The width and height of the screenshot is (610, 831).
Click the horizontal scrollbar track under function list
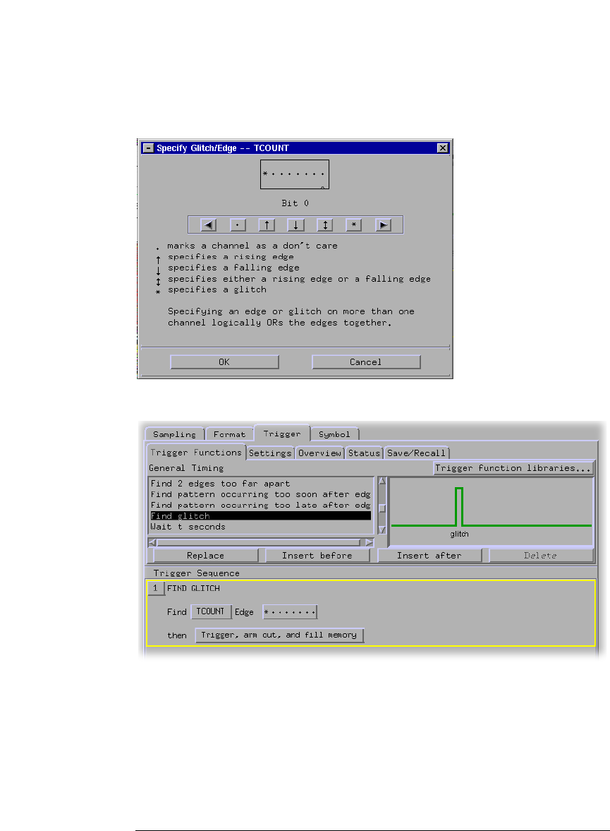tap(260, 542)
